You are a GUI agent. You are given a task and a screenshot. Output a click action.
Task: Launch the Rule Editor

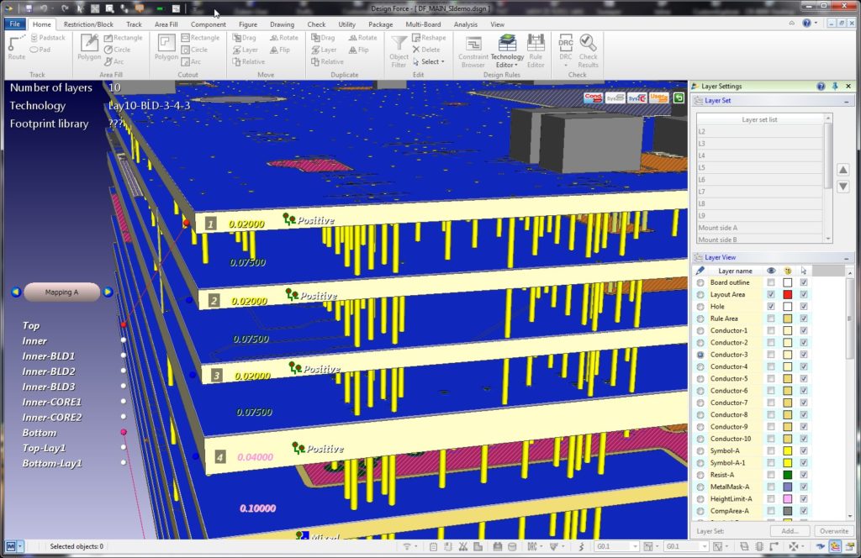pos(536,51)
